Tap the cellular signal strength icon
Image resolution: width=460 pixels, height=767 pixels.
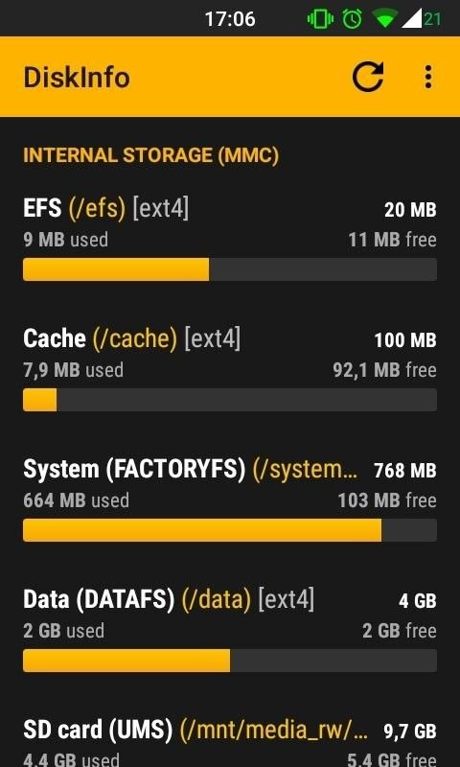[x=411, y=19]
